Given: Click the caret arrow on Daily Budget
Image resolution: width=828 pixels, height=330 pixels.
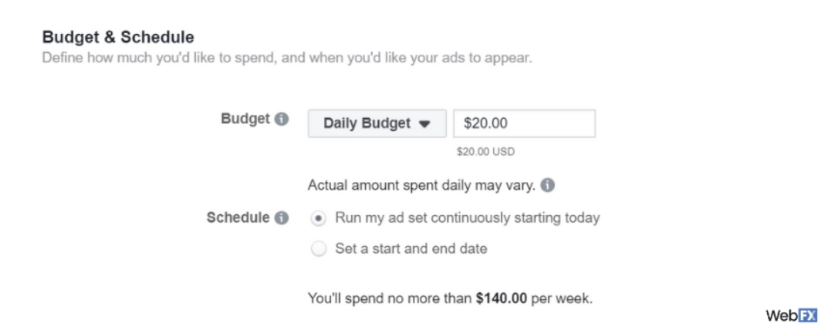Looking at the screenshot, I should [x=424, y=124].
